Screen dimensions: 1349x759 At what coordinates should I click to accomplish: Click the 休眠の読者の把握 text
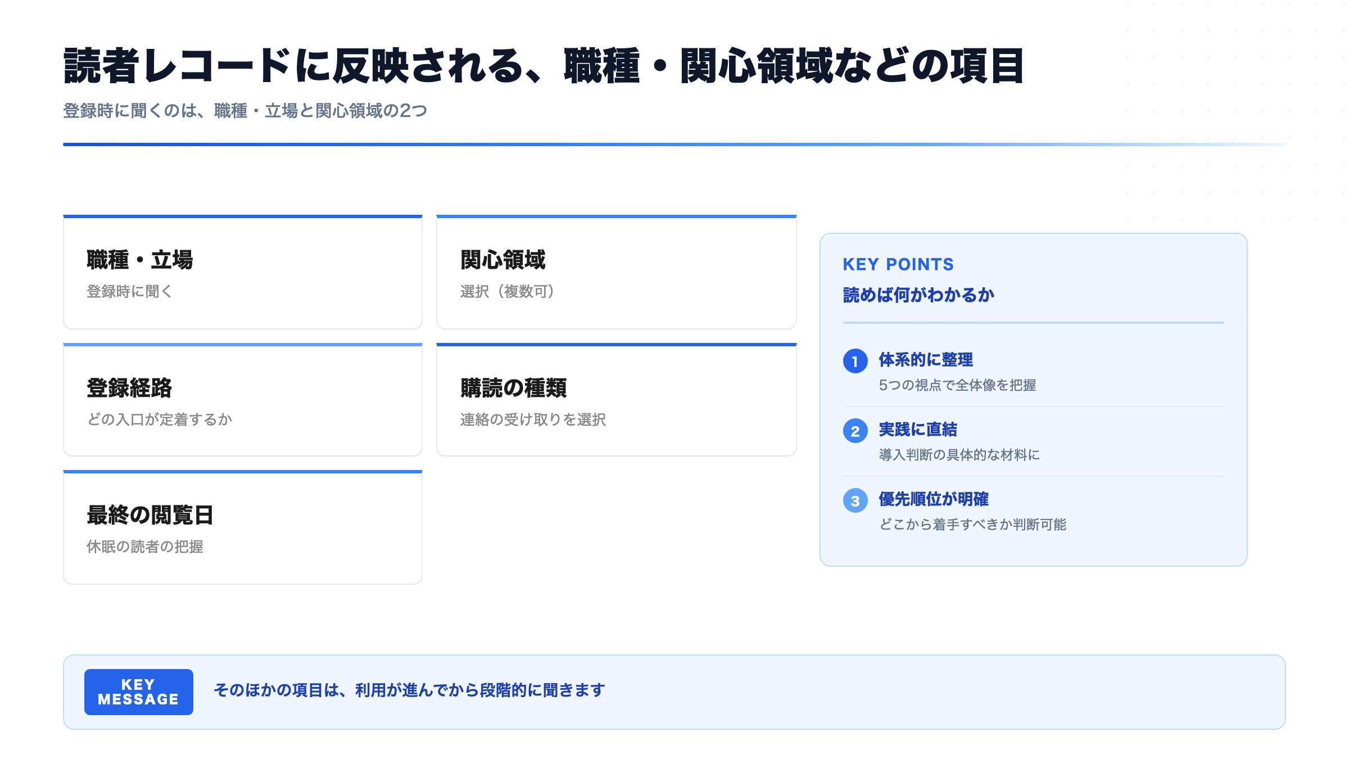pos(145,546)
